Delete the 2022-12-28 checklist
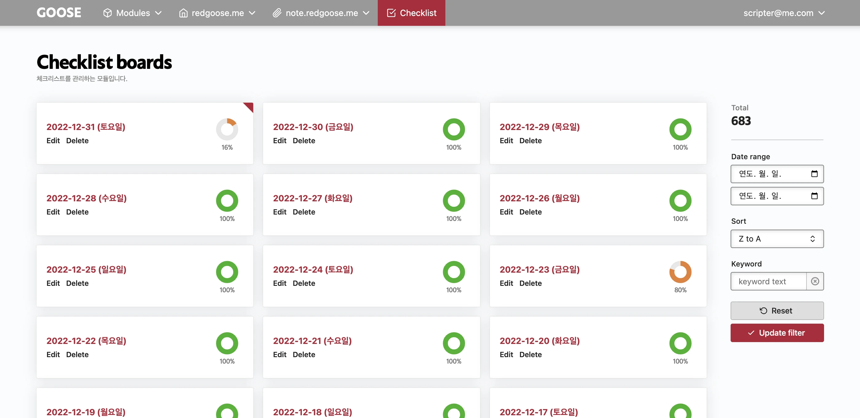 (77, 212)
